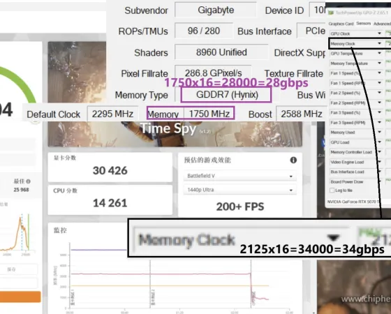Click the 200+ FPS estimate text
Viewport: 391px width, 314px height.
tap(240, 207)
